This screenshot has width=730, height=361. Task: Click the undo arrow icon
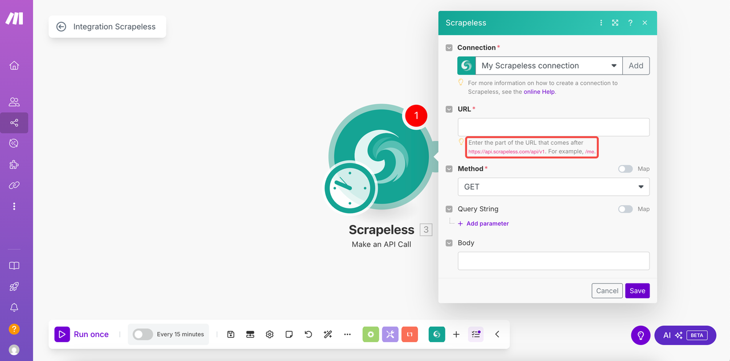tap(309, 334)
